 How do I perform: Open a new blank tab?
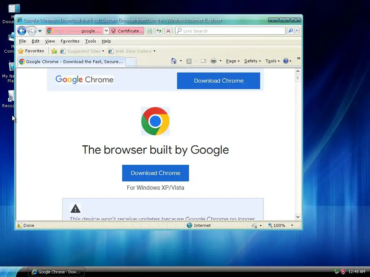click(131, 62)
